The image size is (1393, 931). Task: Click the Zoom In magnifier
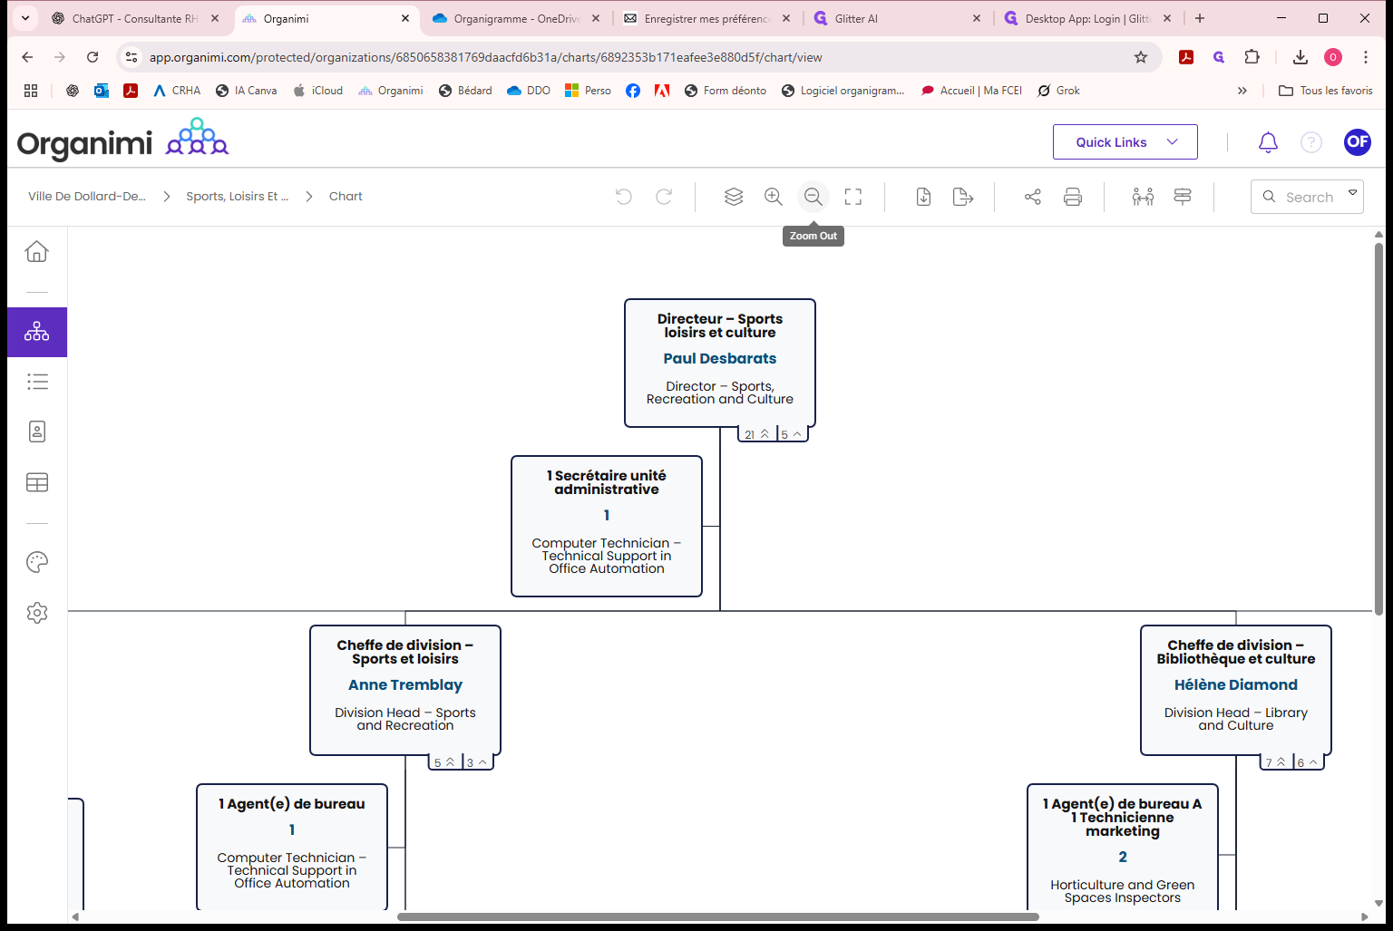click(774, 197)
